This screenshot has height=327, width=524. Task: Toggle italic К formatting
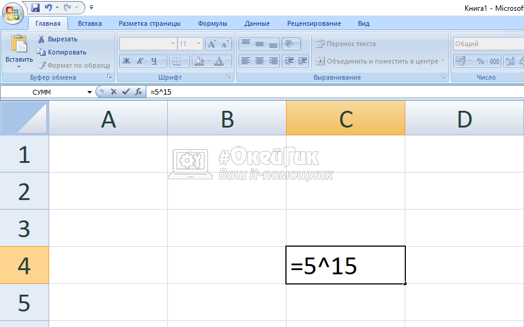point(140,61)
